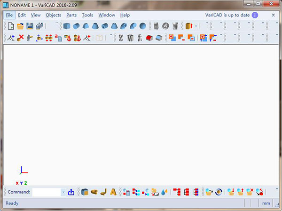The height and width of the screenshot is (211, 282).
Task: Expand the Command history dropdown arrow
Action: click(x=63, y=192)
